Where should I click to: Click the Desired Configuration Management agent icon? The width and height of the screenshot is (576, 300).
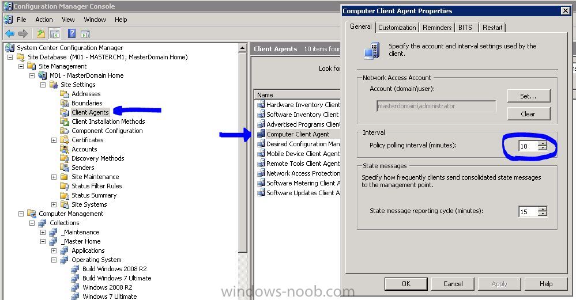[x=261, y=144]
